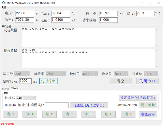Open the serial 波特率 9600 dropdown

(56, 74)
